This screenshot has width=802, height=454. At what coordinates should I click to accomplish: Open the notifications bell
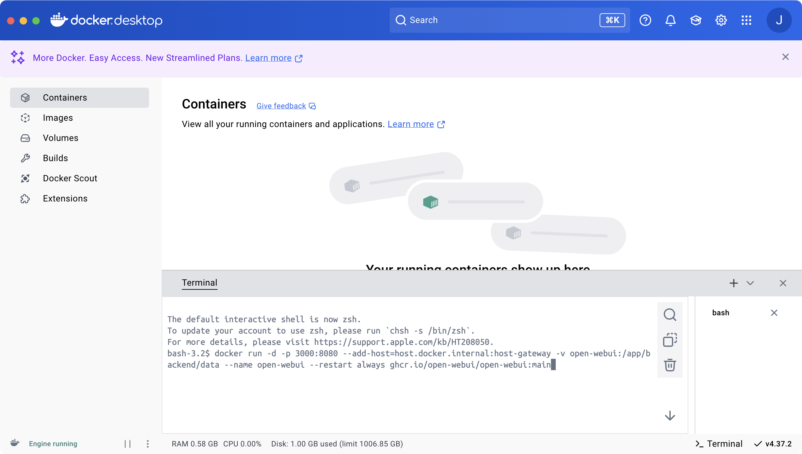coord(670,20)
